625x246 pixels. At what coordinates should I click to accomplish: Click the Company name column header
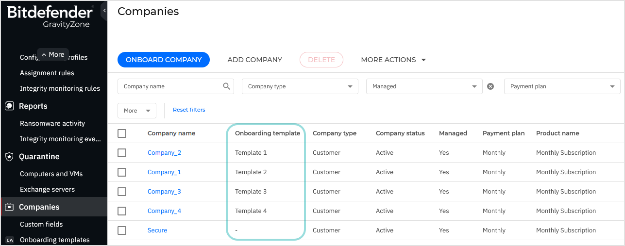tap(171, 133)
